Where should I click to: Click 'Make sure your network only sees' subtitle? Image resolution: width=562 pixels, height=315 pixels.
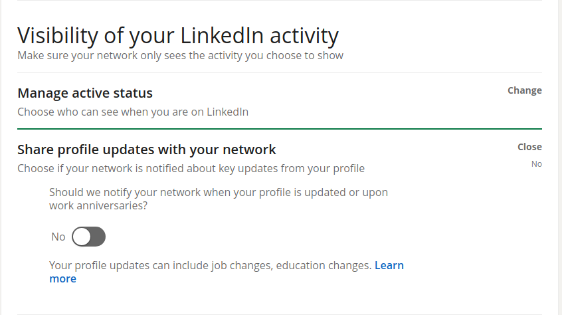tap(180, 55)
